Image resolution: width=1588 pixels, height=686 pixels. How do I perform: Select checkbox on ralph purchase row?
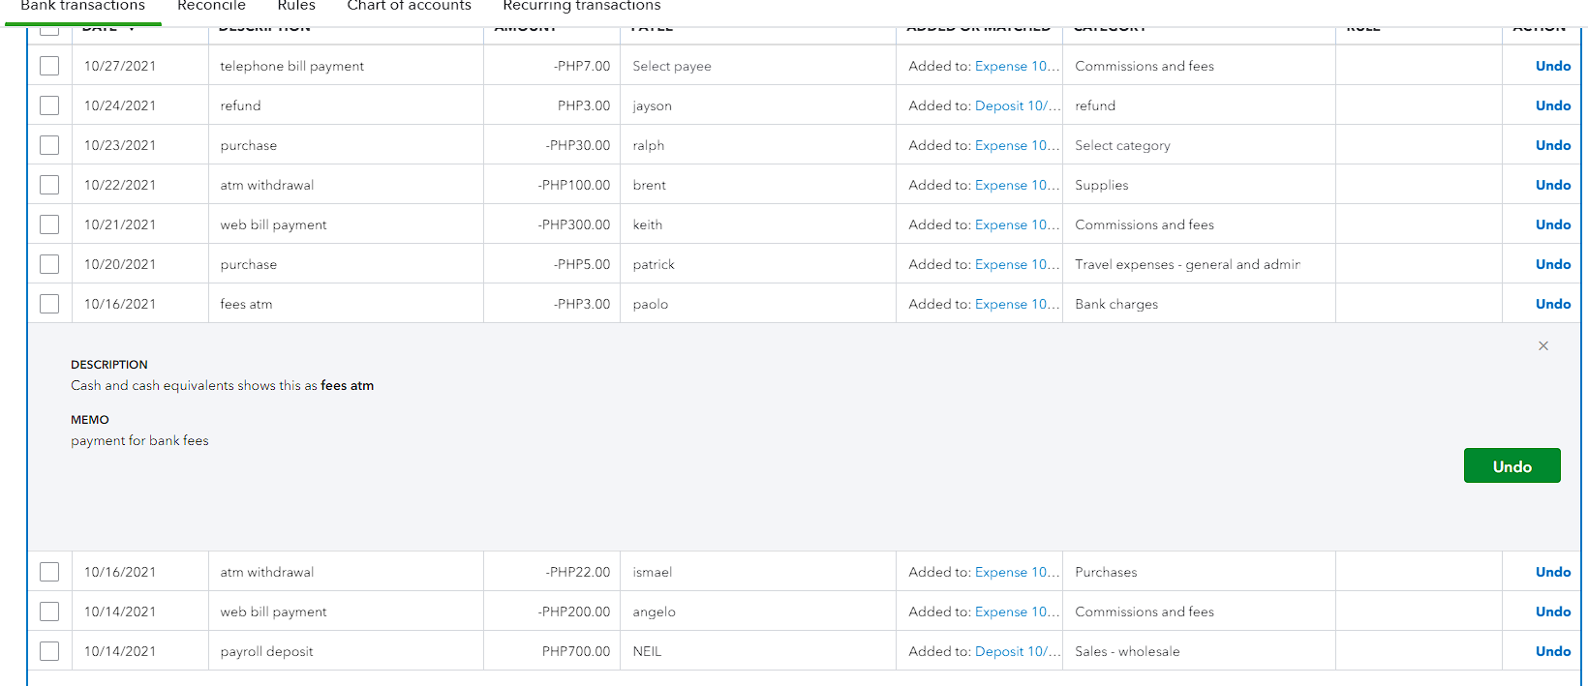click(x=49, y=145)
